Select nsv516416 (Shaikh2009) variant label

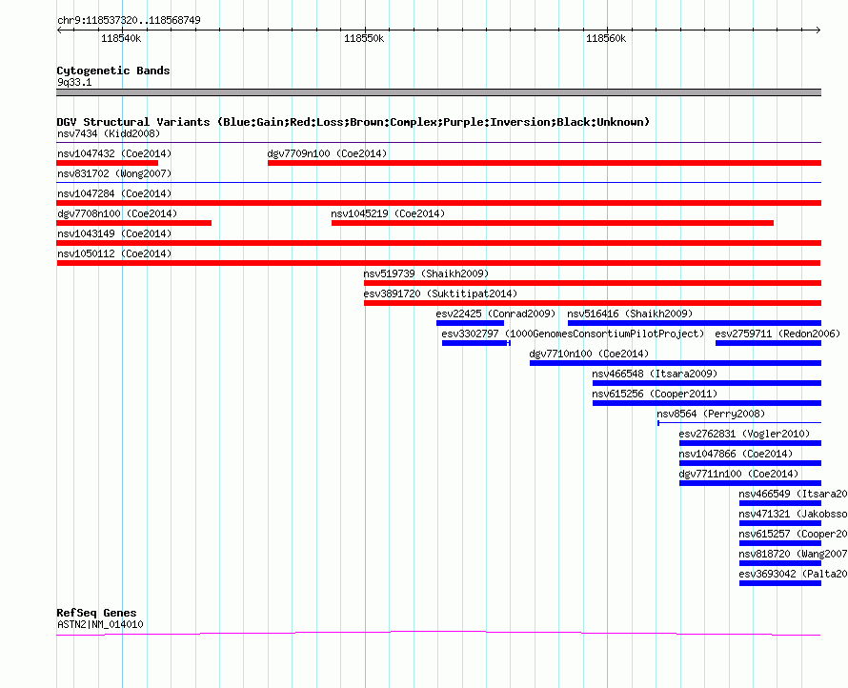[630, 314]
